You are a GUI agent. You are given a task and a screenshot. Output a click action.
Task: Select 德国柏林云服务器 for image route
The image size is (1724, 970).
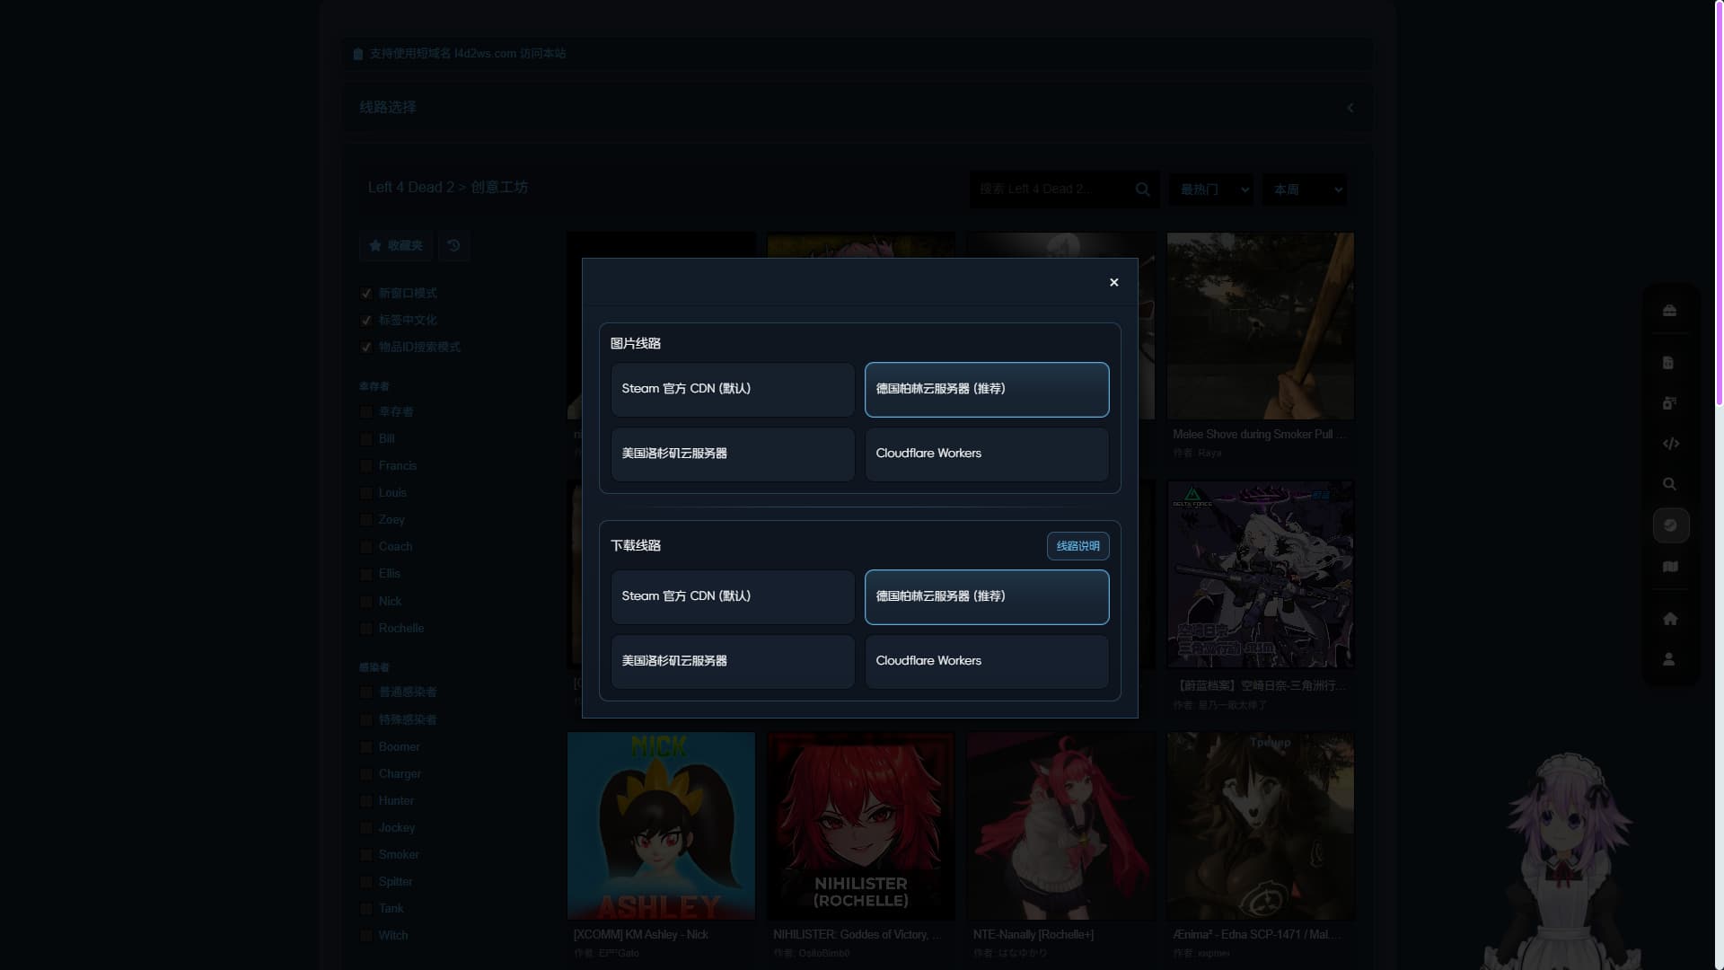[x=986, y=390]
